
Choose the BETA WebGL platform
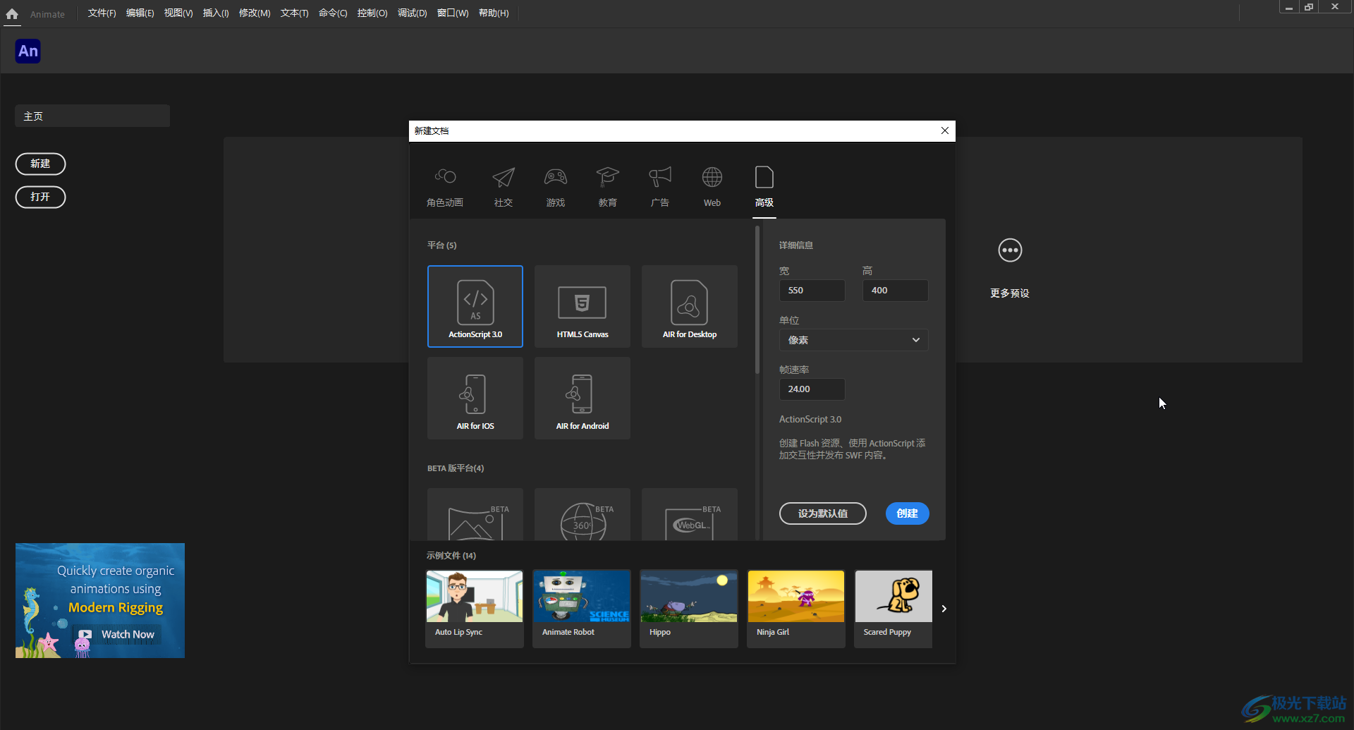(x=690, y=514)
